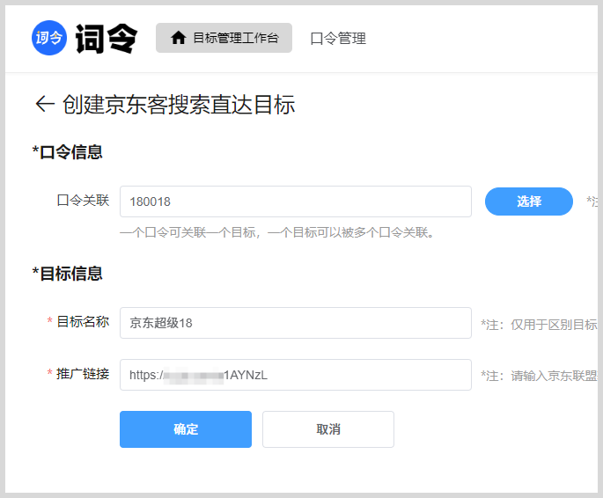Click into the 推广链接 URL field
Screen dimensions: 603x498
tap(295, 375)
